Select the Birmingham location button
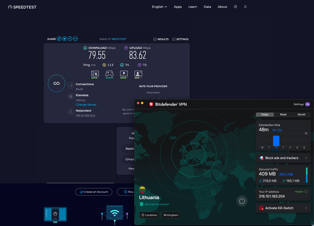 [171, 215]
